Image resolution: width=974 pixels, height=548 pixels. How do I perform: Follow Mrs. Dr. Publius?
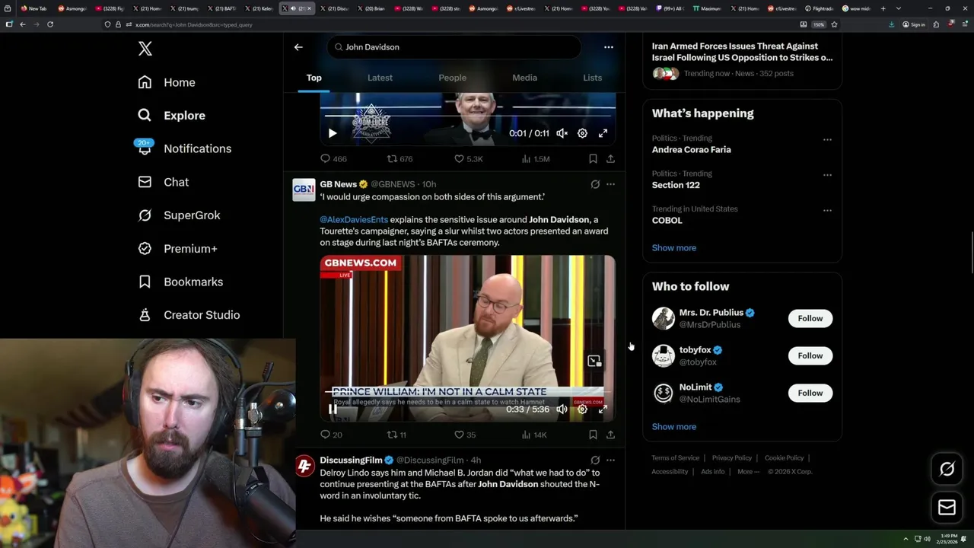[x=810, y=318]
